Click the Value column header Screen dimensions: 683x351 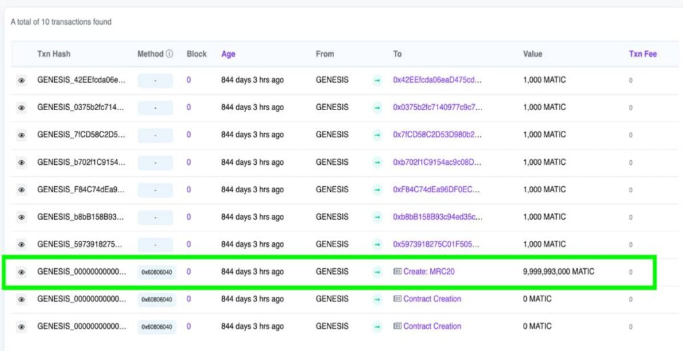[533, 54]
